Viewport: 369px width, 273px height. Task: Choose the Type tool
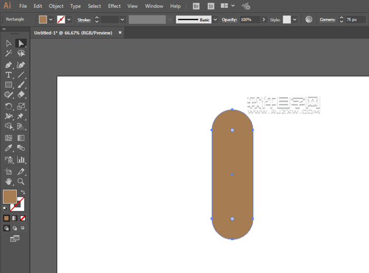(8, 75)
